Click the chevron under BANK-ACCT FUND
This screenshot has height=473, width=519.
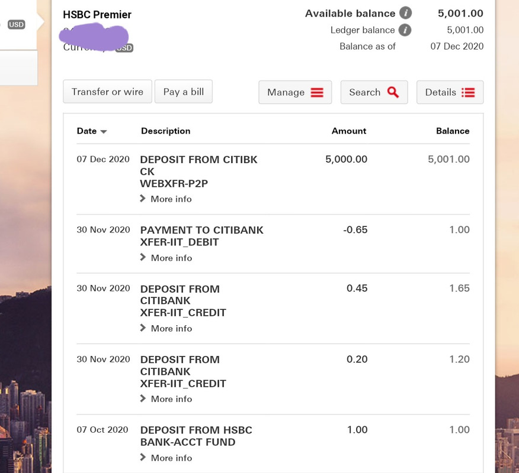tap(143, 457)
